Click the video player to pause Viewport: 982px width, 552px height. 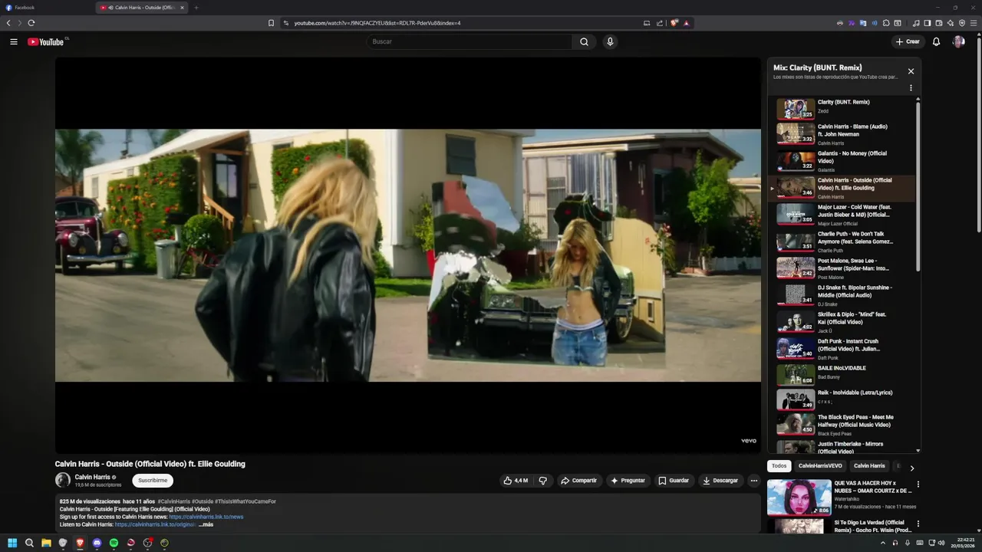pos(407,255)
